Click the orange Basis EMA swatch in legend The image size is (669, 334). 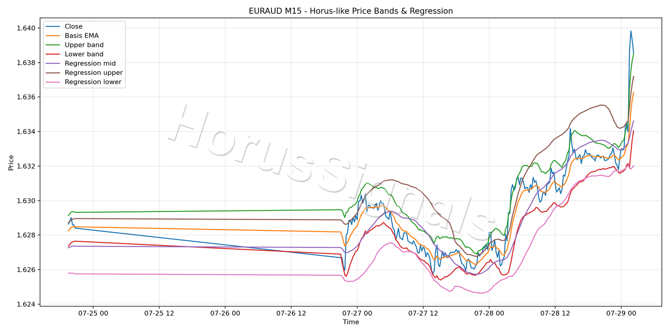(x=53, y=36)
